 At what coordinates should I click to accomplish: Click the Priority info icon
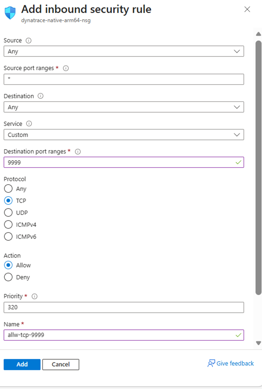tap(34, 296)
